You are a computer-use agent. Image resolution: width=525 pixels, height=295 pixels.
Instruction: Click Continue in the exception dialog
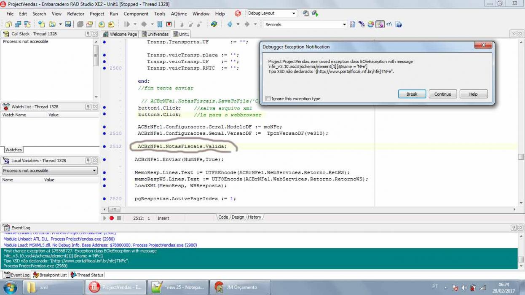pos(443,94)
